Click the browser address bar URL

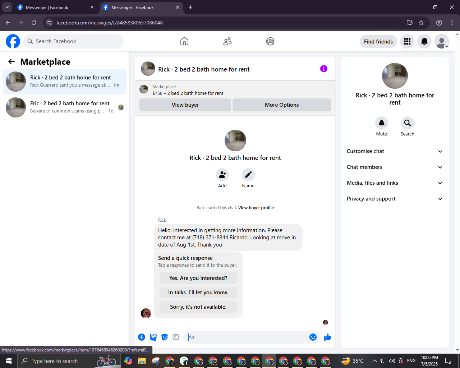point(110,23)
